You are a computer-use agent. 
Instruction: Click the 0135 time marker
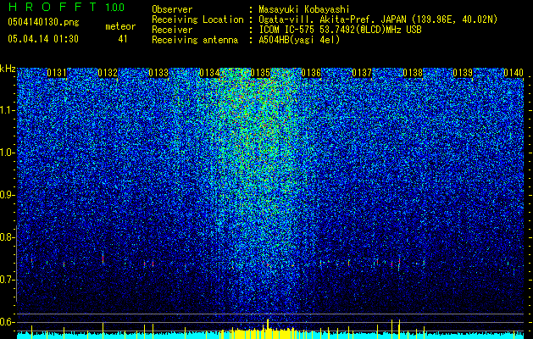[260, 73]
